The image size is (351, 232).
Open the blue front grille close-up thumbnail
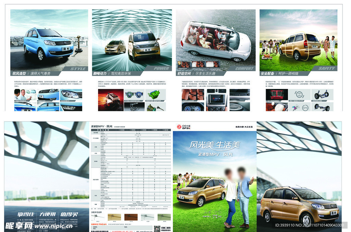(48, 95)
